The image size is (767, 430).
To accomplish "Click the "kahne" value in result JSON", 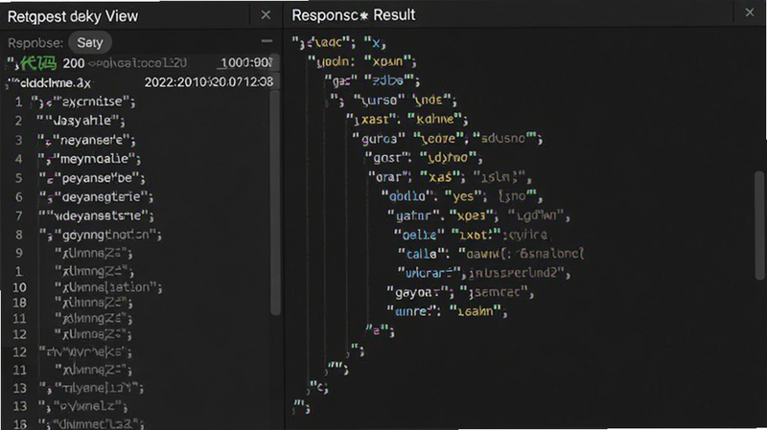I will click(x=434, y=119).
